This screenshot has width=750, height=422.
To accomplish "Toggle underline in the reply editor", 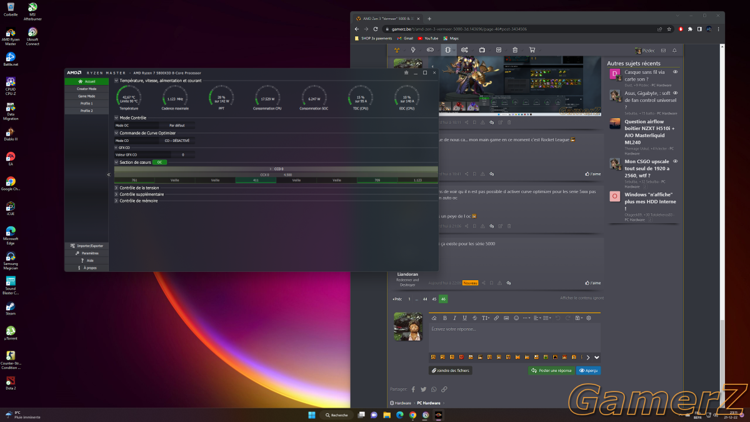I will 464,318.
